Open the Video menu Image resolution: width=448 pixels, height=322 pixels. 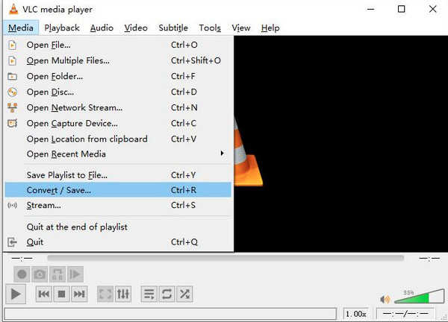[136, 28]
